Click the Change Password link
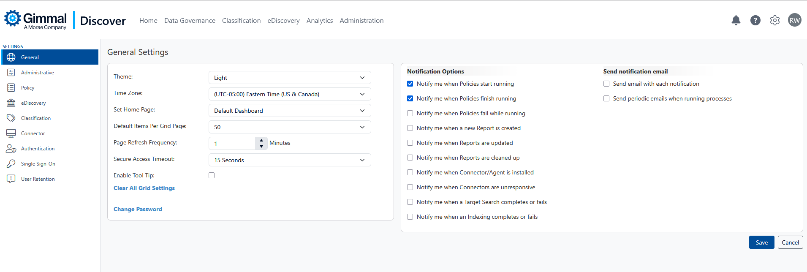 (x=138, y=209)
